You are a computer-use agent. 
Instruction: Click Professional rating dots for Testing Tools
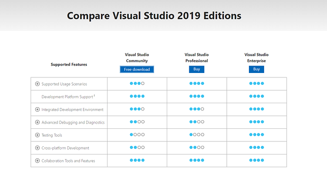(x=197, y=135)
